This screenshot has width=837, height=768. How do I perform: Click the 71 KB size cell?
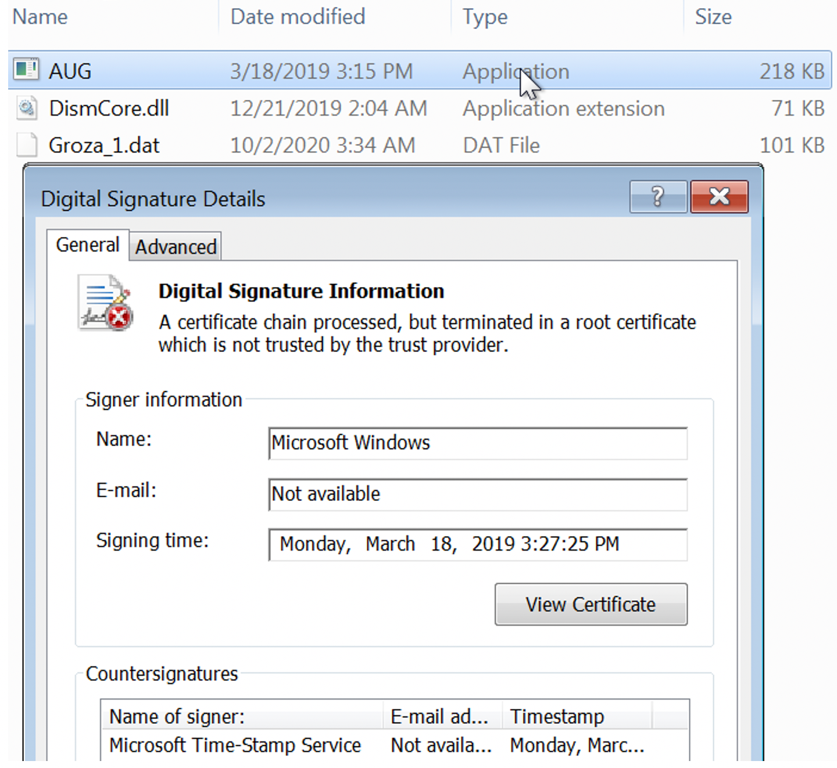coord(797,109)
